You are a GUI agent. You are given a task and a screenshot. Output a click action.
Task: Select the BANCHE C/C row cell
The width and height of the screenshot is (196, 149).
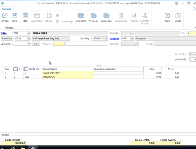[67, 77]
